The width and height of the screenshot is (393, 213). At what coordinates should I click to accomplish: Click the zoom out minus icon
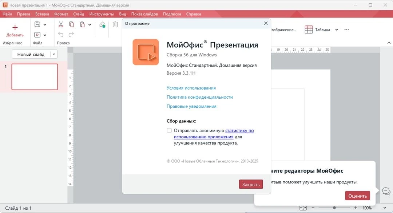(x=313, y=208)
